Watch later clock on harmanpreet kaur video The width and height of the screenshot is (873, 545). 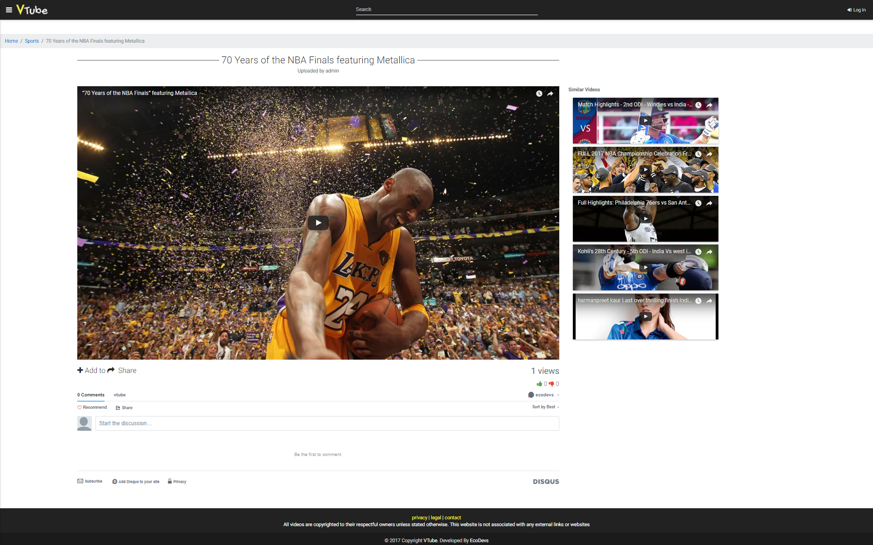pos(698,301)
